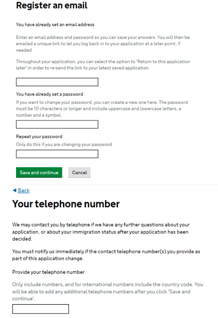Click the paragraph starting 'Enter an email address'
This screenshot has width=218, height=318.
click(103, 44)
